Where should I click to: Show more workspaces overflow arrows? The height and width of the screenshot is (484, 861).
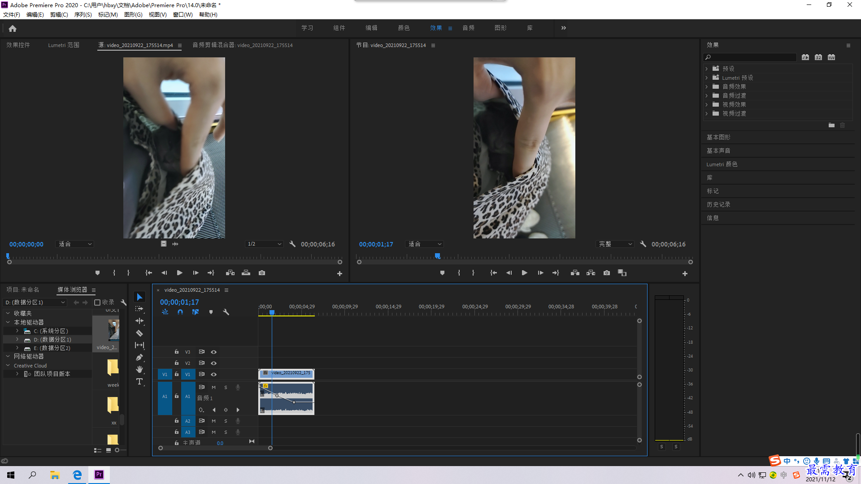[x=564, y=28]
